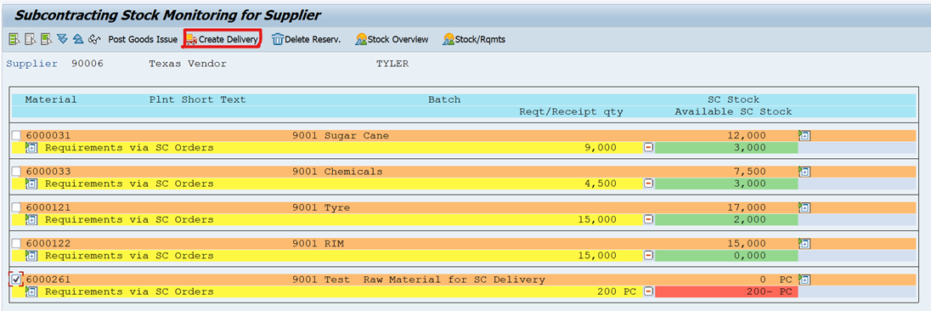This screenshot has height=311, width=931.
Task: Expand all rows with the double down-arrow icon
Action: pos(62,40)
